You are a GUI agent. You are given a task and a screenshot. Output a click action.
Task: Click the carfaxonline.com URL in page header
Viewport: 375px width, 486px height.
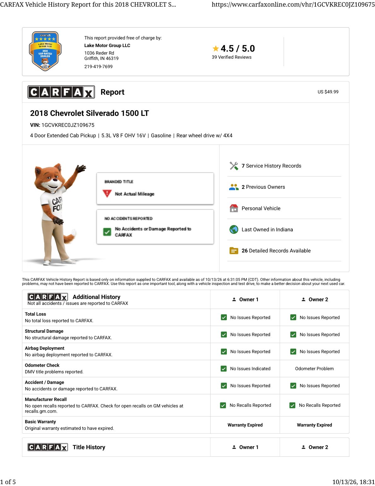tap(293, 4)
